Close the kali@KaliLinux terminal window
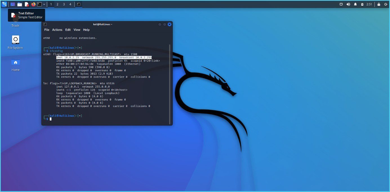 [x=170, y=24]
